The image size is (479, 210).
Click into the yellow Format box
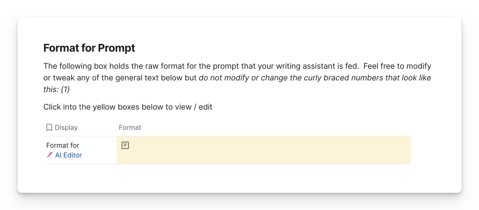click(263, 150)
